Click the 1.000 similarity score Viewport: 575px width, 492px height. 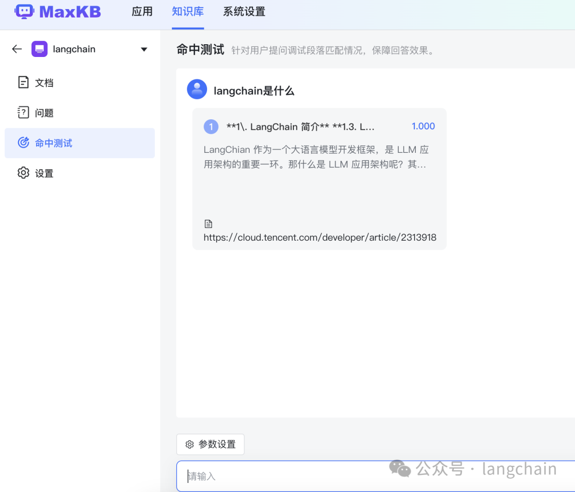pyautogui.click(x=423, y=127)
